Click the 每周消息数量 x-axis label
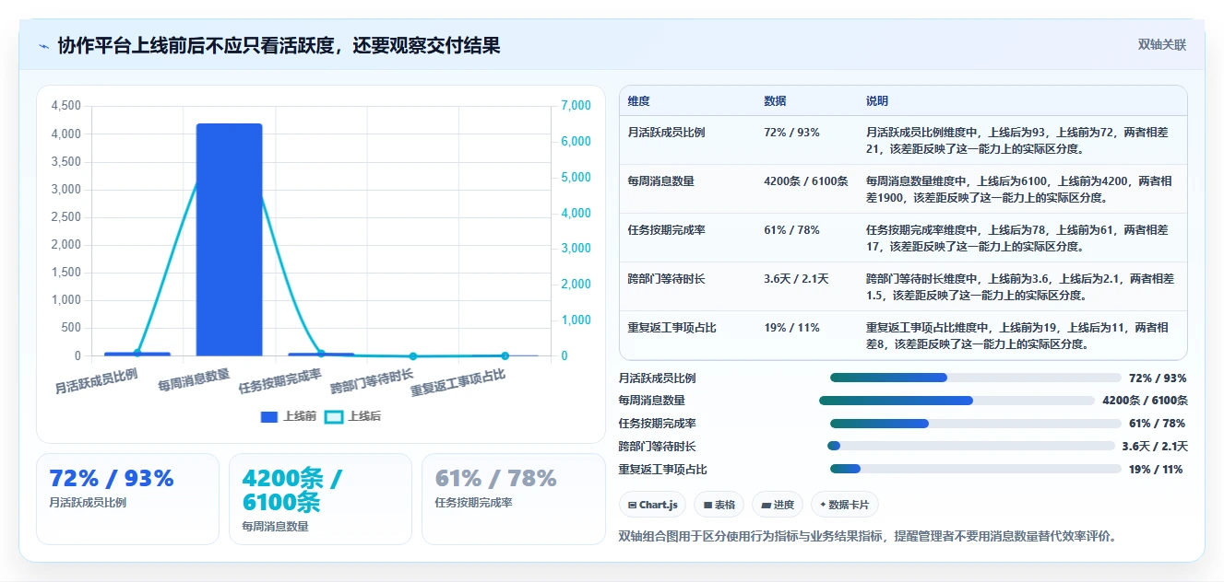1224x582 pixels. (194, 379)
